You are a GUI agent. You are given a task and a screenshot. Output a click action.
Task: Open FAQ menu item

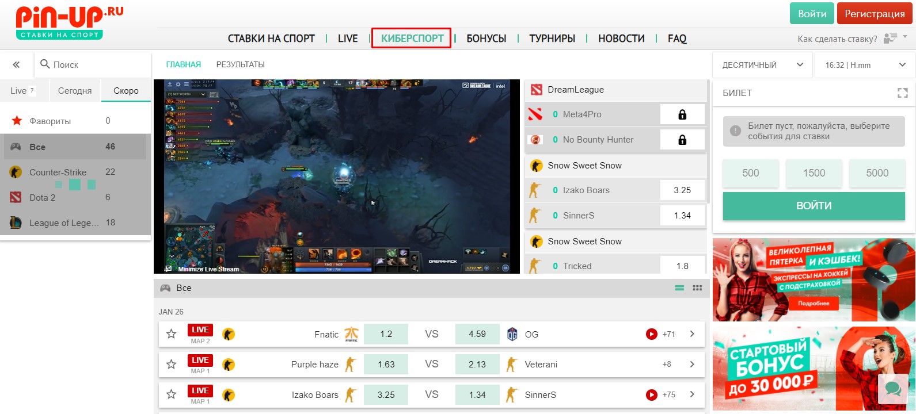pyautogui.click(x=677, y=39)
